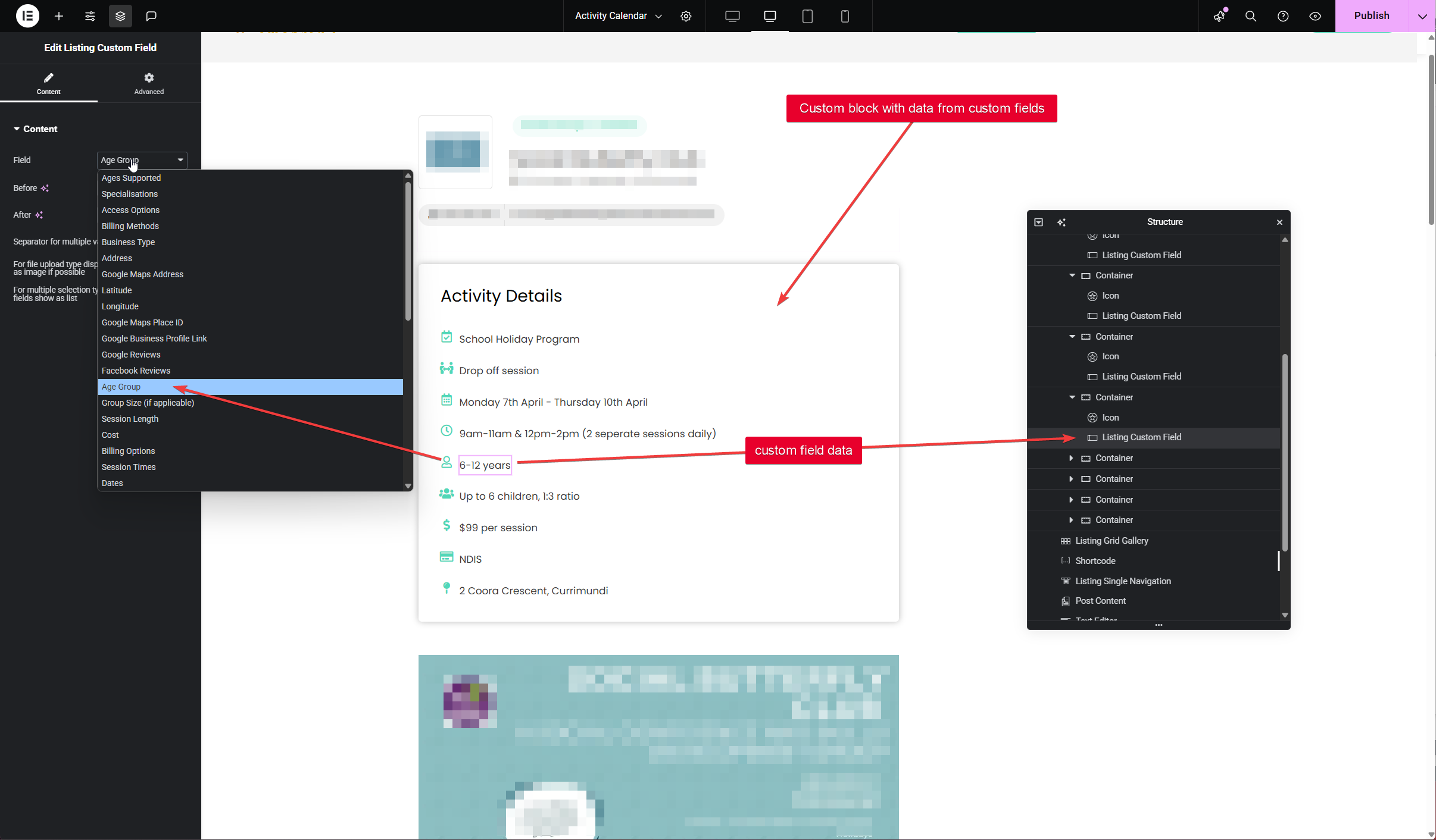Open page settings gear icon
The image size is (1436, 840).
click(686, 16)
